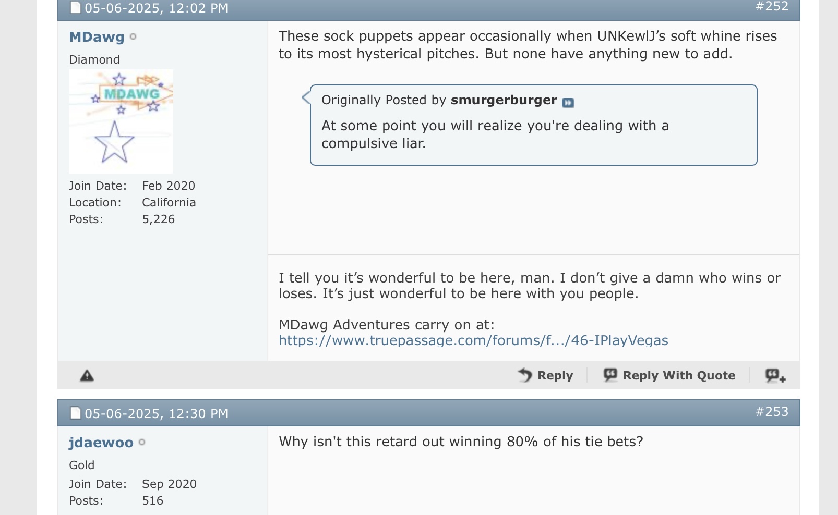
Task: Open the #253 post permalink
Action: click(772, 412)
